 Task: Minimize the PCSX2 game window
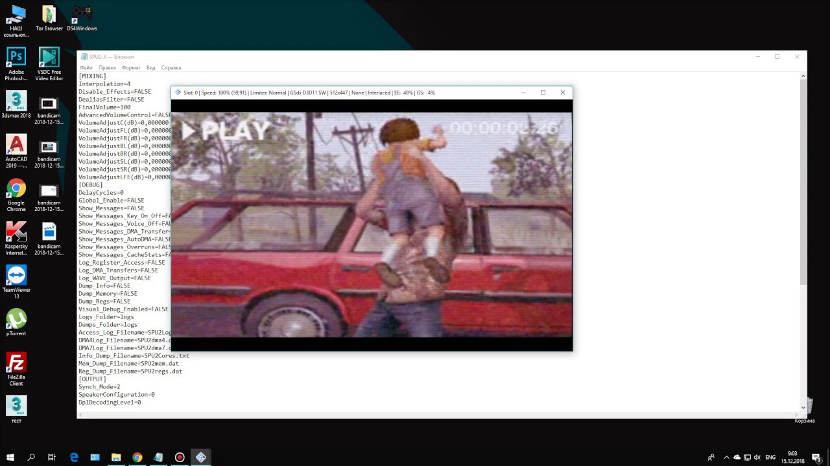[523, 93]
